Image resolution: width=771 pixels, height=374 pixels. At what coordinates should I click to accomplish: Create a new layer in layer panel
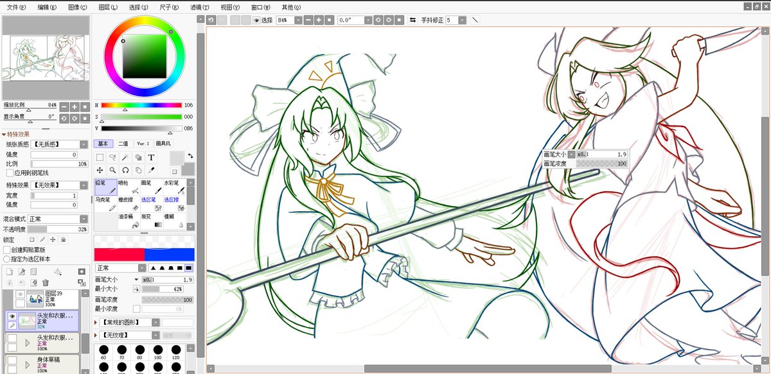[9, 272]
